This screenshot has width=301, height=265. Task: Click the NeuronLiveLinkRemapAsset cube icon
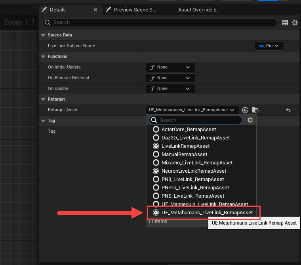(x=156, y=171)
